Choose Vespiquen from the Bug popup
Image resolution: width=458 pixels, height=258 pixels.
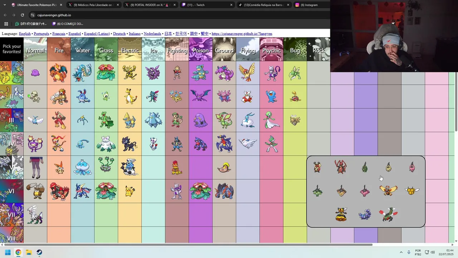[x=341, y=214]
